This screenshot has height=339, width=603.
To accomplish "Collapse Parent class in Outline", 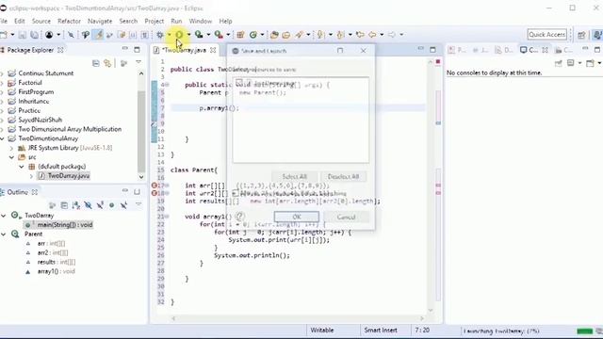I will click(4, 234).
